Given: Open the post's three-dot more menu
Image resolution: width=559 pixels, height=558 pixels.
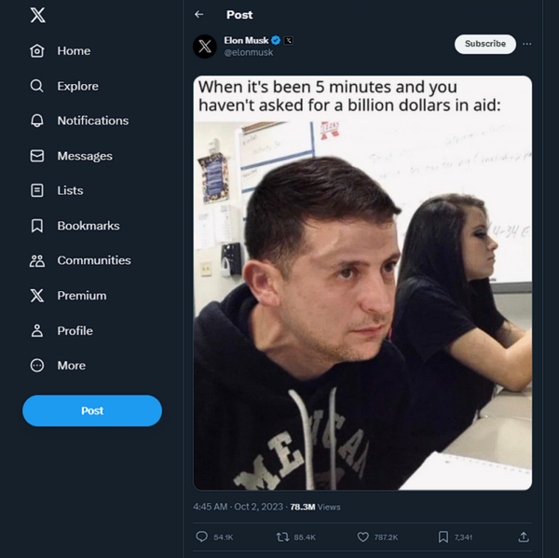Looking at the screenshot, I should point(527,44).
